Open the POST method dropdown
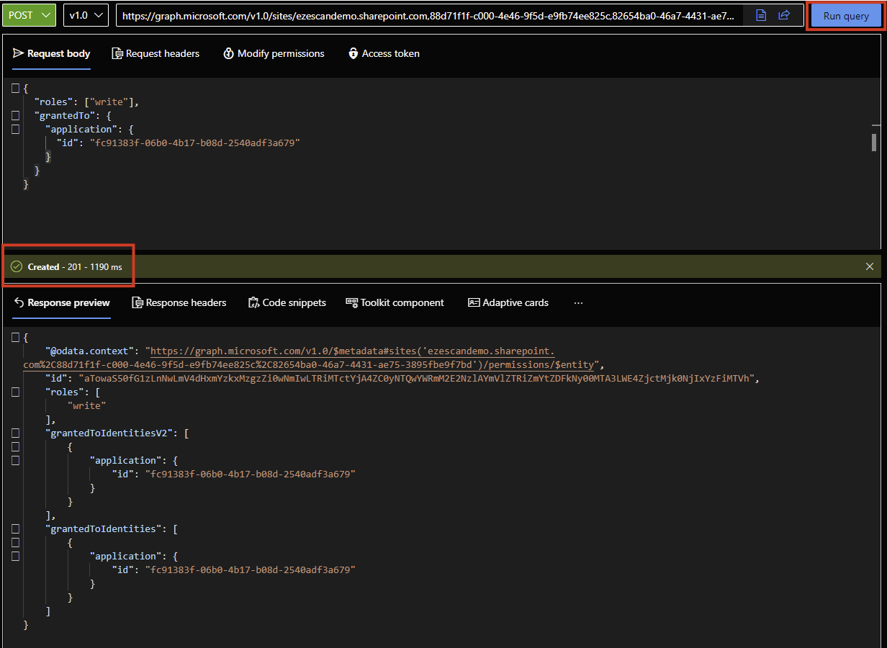Image resolution: width=887 pixels, height=648 pixels. tap(29, 15)
